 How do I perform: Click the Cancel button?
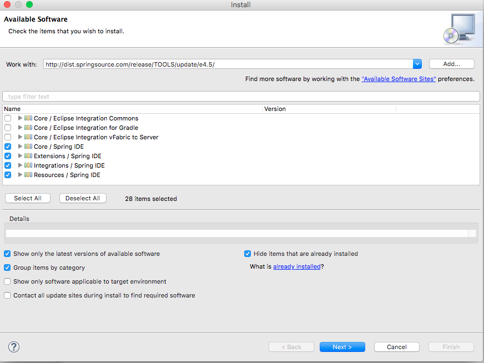click(x=397, y=347)
